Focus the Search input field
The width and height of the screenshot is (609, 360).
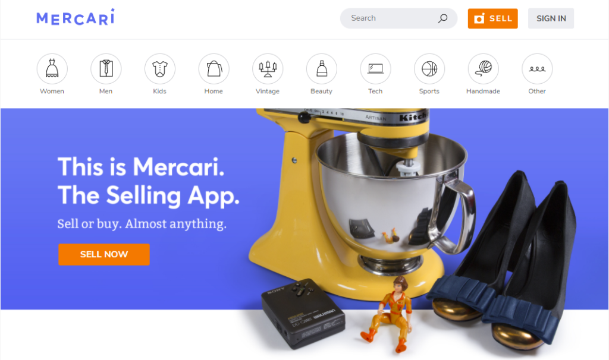[398, 18]
